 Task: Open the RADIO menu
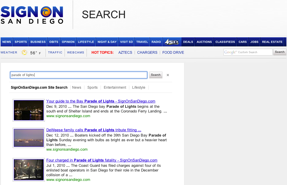point(156,42)
